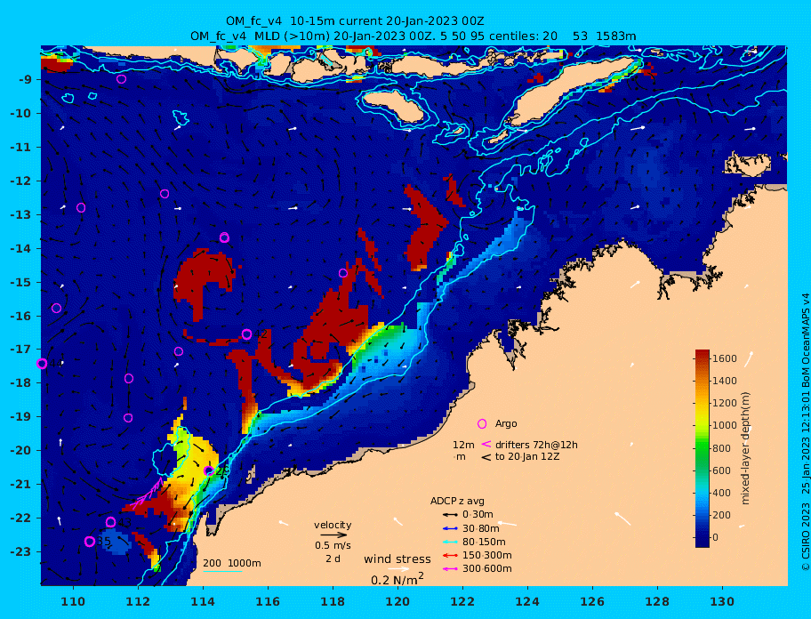Click the magenta drifter track near 21.5S
Screen dimensions: 811x619
147,494
